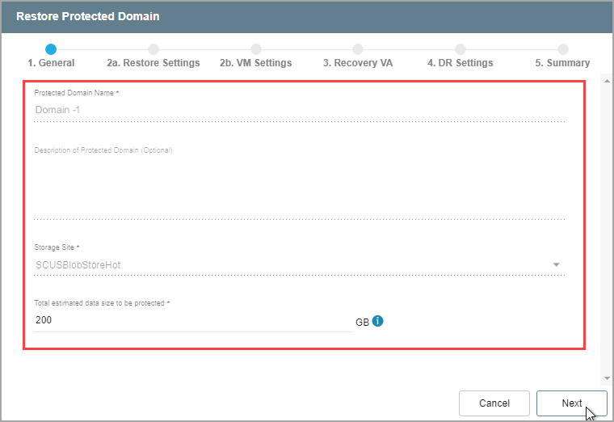
Task: Click the scroll down arrow of the form
Action: 605,378
